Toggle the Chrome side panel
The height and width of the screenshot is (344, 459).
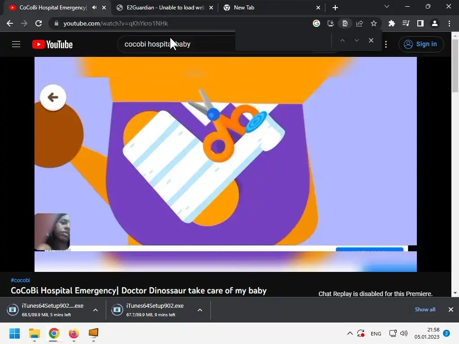(420, 23)
